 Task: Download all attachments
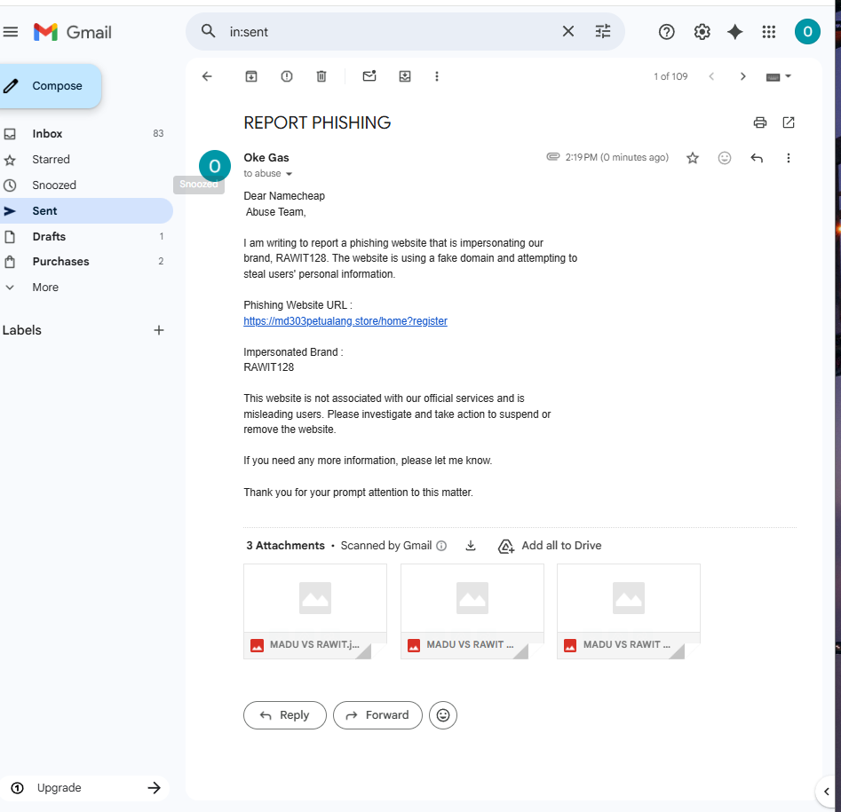(471, 546)
